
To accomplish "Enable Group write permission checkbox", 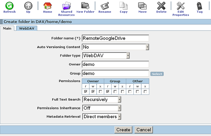I will (x=115, y=92).
